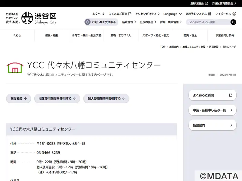Image resolution: width=242 pixels, height=181 pixels.
Task: Jump to 施設概要 section
Action: pos(18,99)
